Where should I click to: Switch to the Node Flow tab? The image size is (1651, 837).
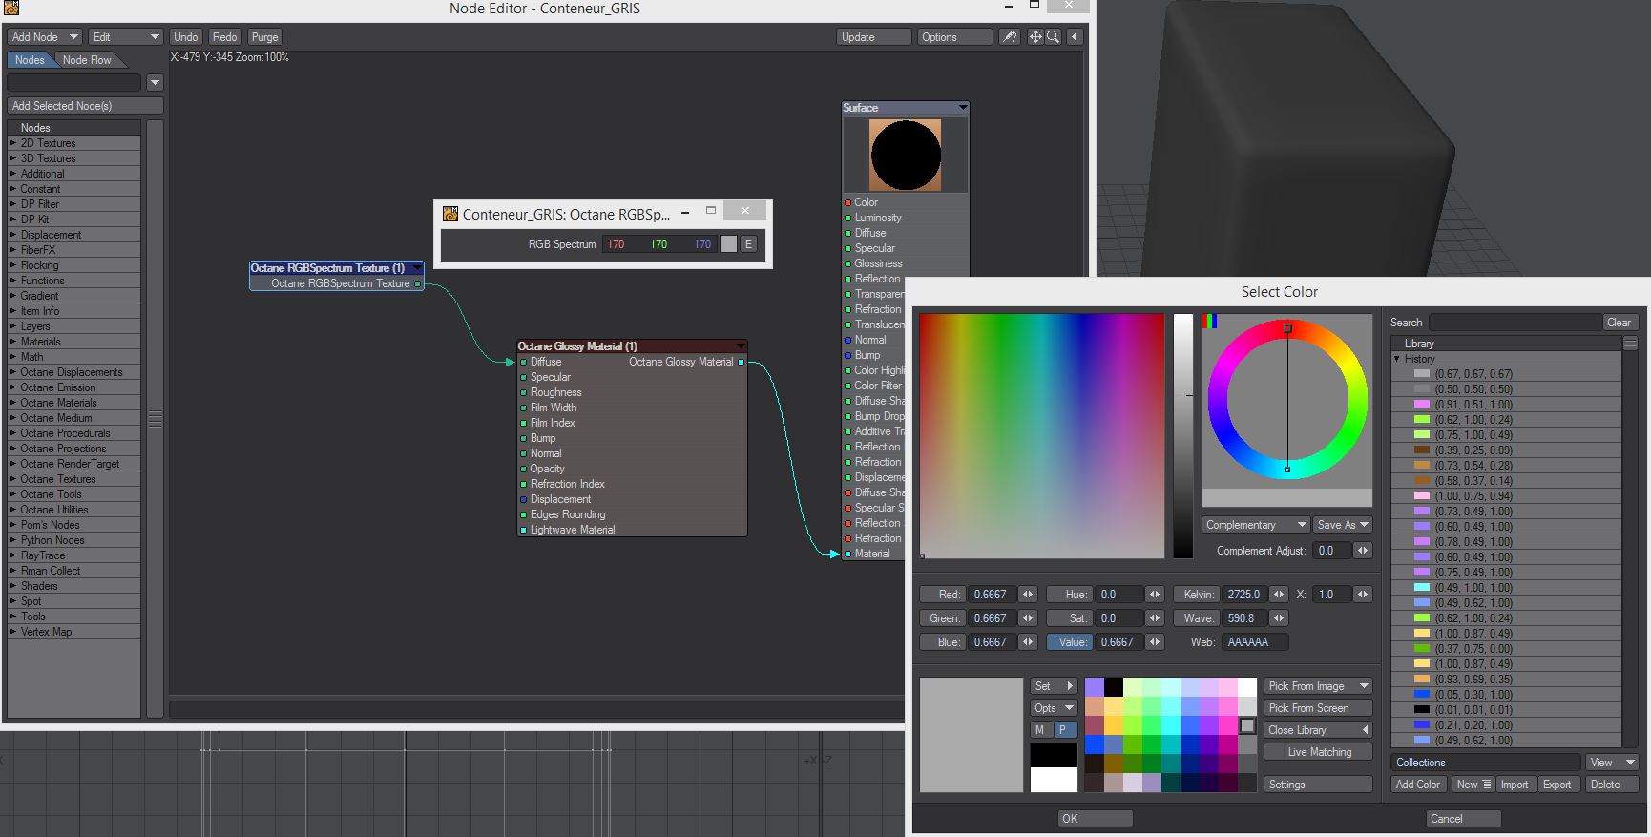87,60
